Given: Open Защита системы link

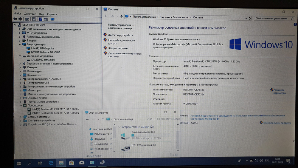Looking at the screenshot, I should [x=118, y=48].
